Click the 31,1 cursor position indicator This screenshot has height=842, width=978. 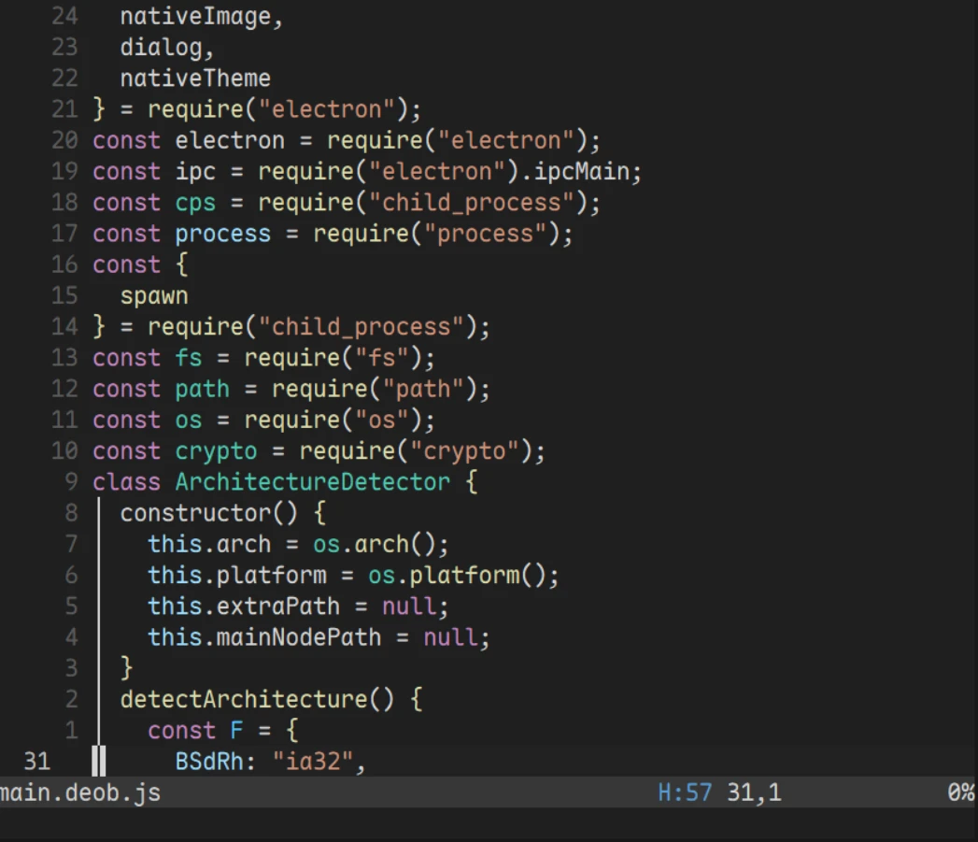point(754,792)
